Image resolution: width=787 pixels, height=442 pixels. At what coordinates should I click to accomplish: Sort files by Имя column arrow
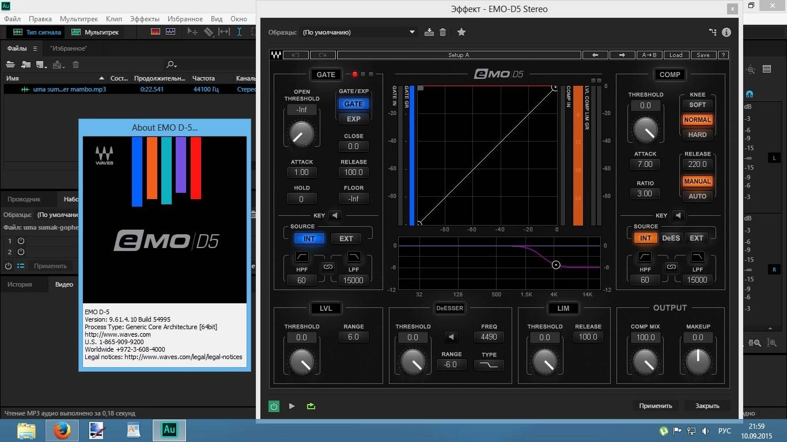[102, 78]
